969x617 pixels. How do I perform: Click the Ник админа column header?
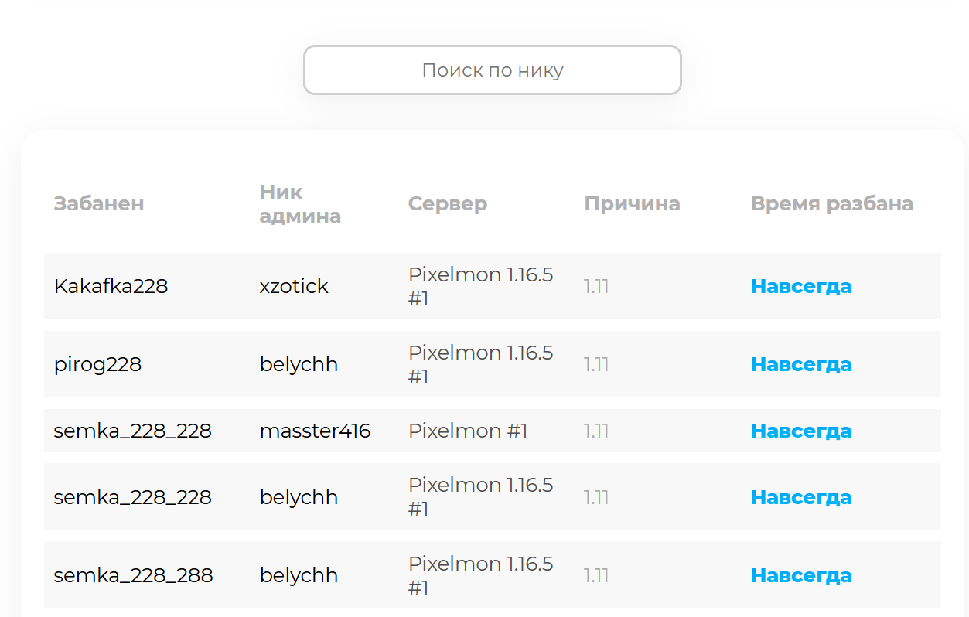[300, 203]
